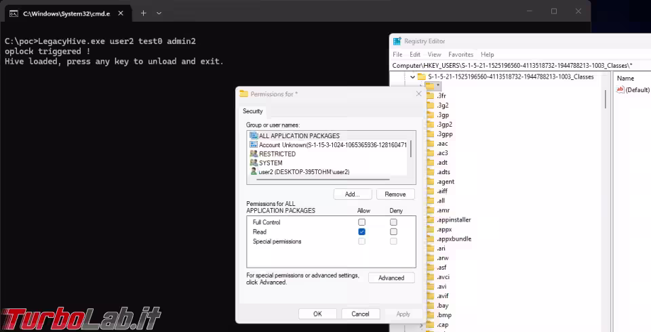This screenshot has width=651, height=332.
Task: Click the Remove button
Action: [395, 194]
